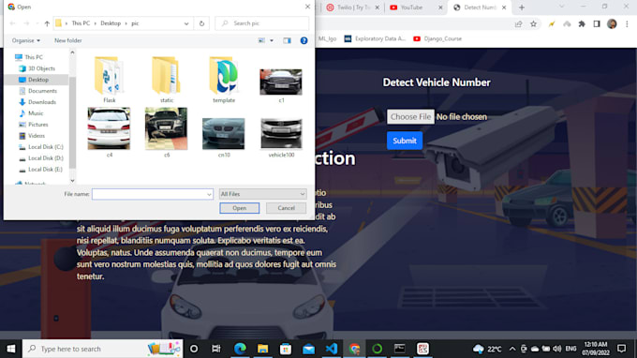Open File Explorer from taskbar
637x358 pixels.
pos(263,349)
